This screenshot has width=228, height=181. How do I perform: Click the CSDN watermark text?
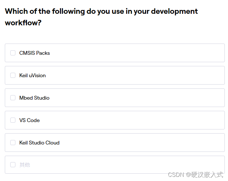(195, 175)
